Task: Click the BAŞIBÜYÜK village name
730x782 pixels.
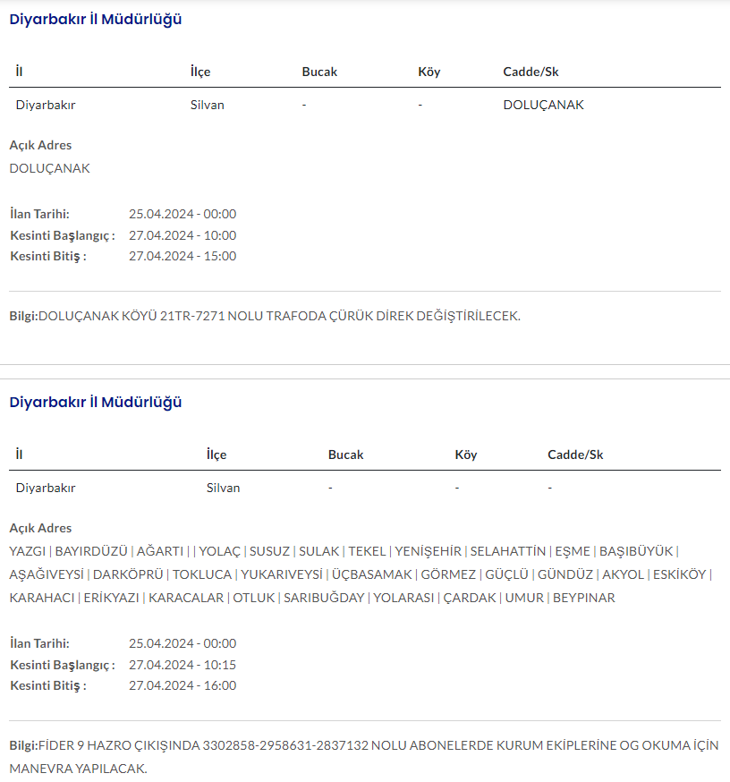Action: point(635,551)
